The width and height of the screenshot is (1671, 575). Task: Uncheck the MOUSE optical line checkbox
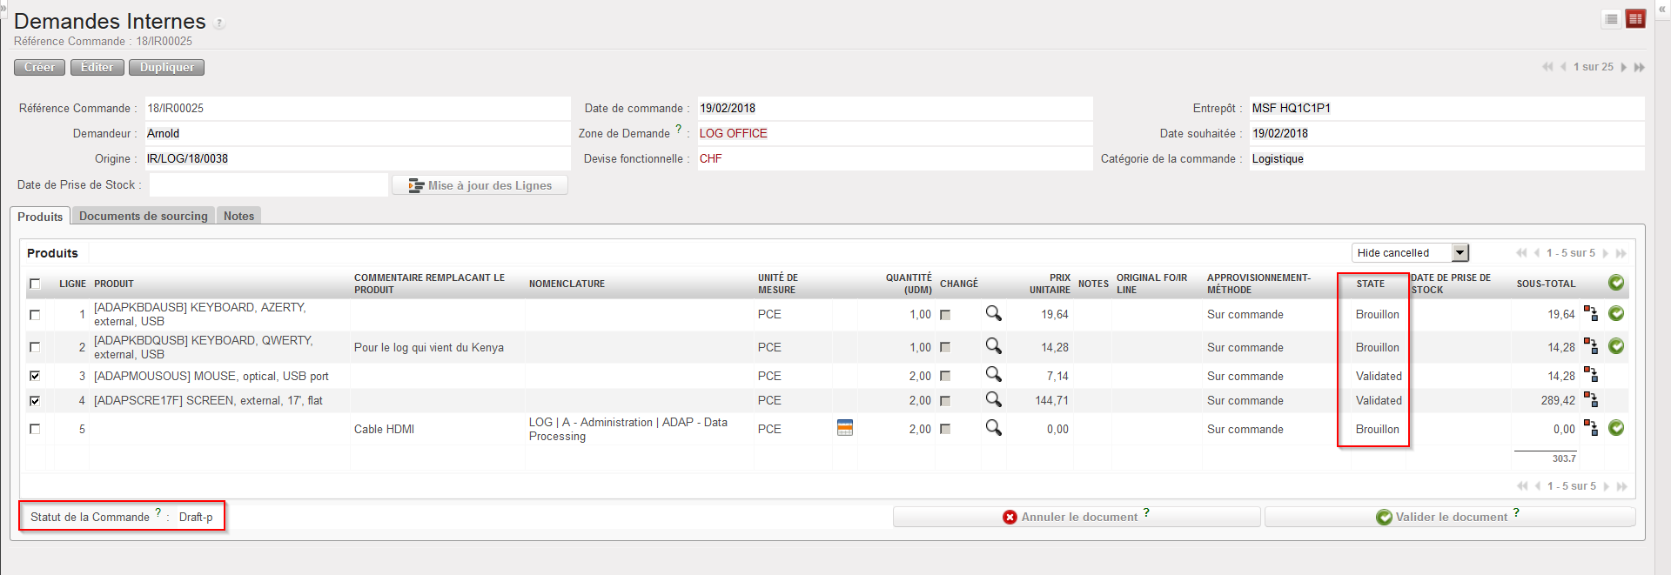(35, 376)
